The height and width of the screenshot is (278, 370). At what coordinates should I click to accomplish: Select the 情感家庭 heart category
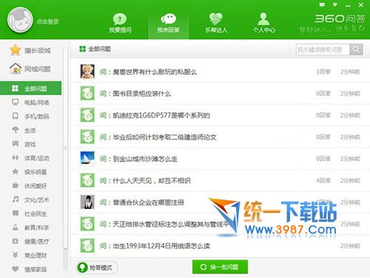pos(30,269)
